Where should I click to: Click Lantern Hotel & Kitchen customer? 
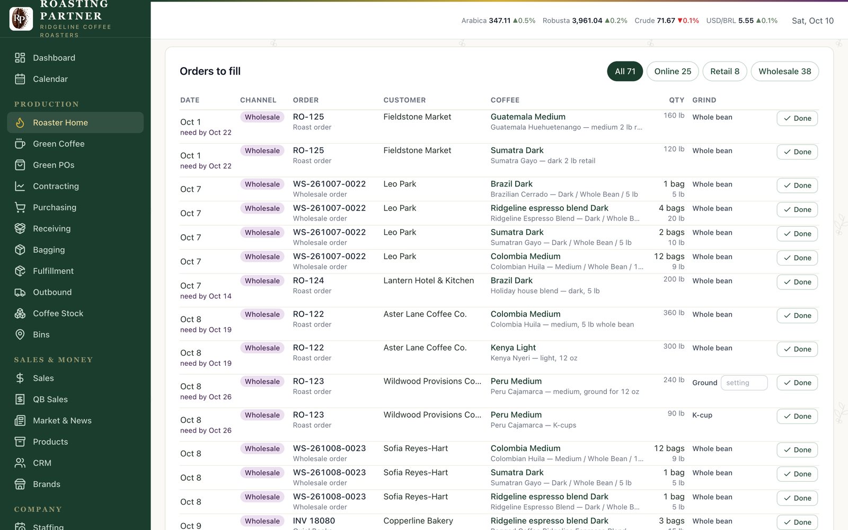click(x=429, y=280)
